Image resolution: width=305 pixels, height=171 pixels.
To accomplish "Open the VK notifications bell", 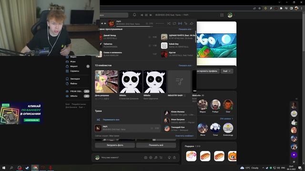I will coord(134,15).
